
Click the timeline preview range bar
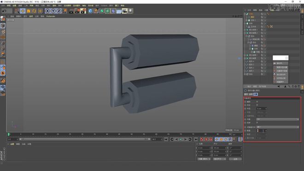[84, 139]
